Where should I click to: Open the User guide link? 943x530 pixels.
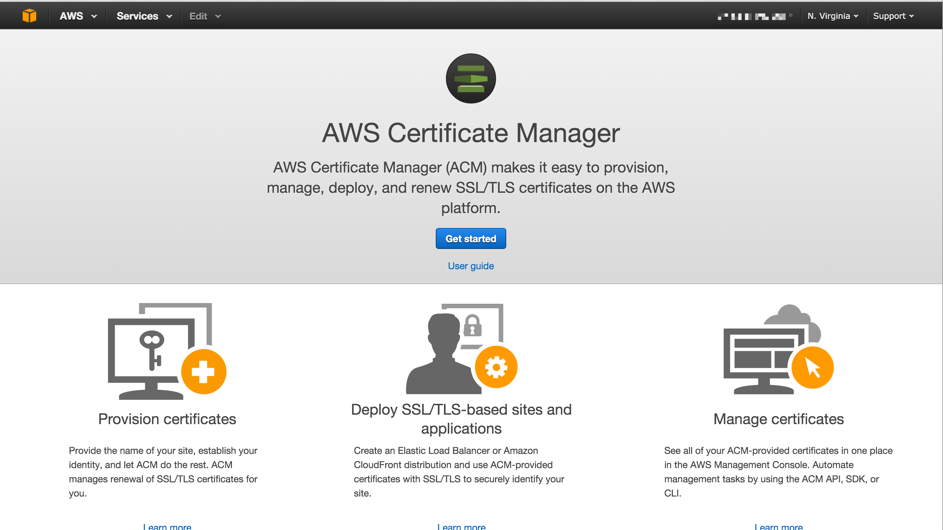pos(471,266)
